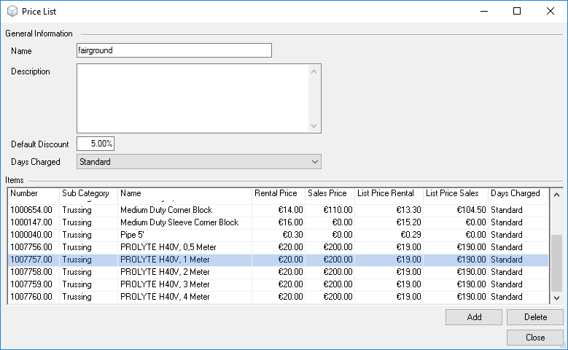
Task: Click the Rental Price column header
Action: tap(277, 194)
